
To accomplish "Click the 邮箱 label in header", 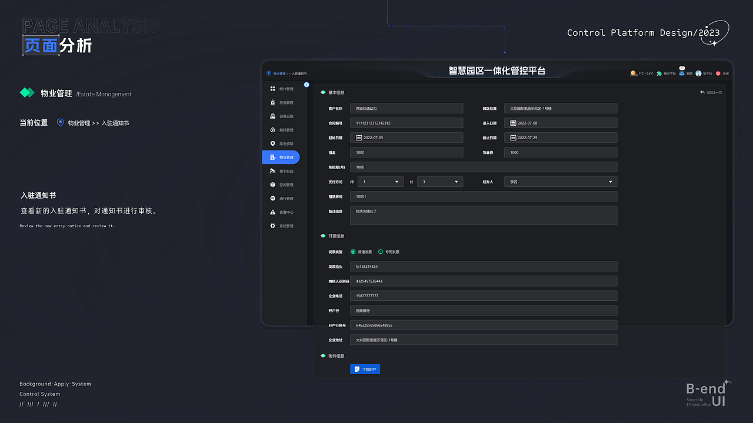I will click(x=689, y=73).
